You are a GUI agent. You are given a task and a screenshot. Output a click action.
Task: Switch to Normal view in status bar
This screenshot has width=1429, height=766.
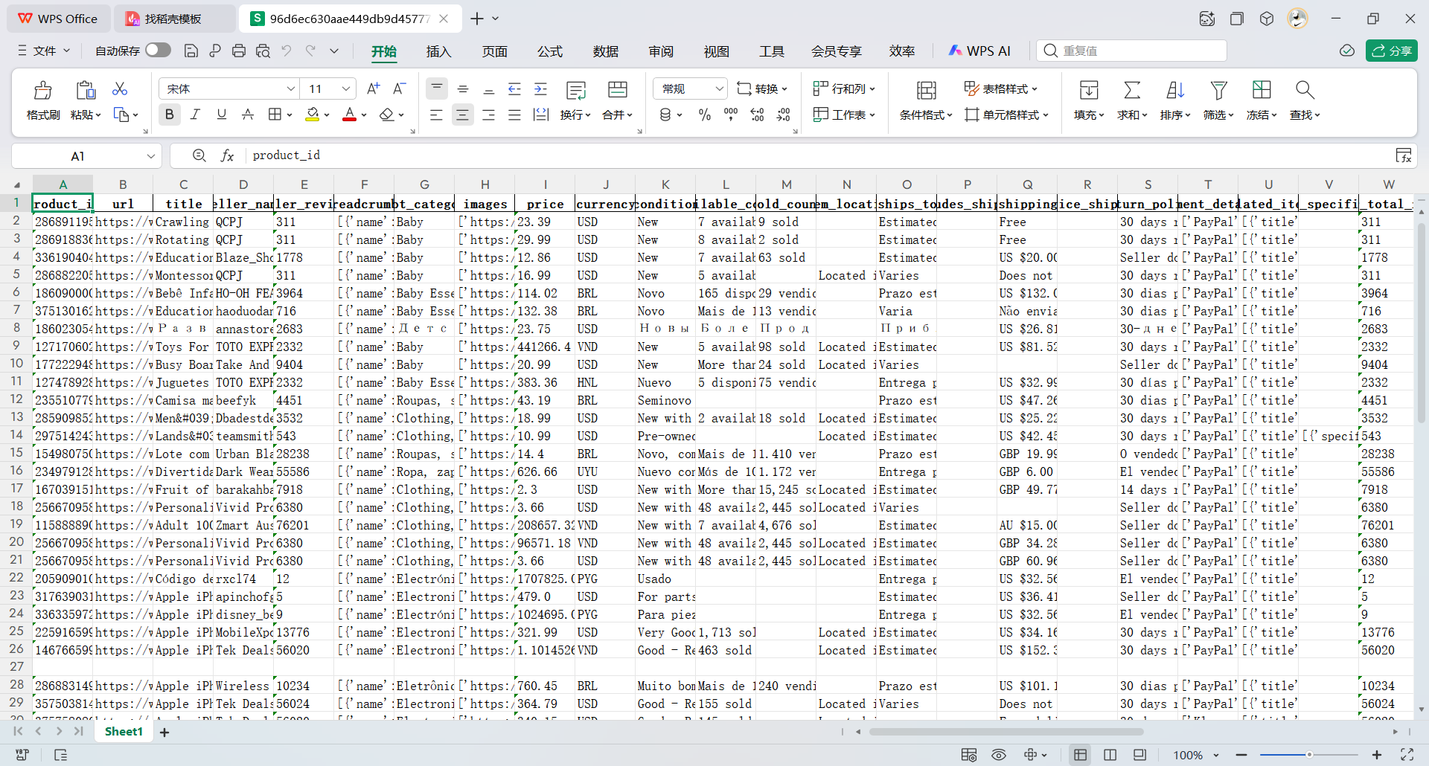tap(1080, 755)
